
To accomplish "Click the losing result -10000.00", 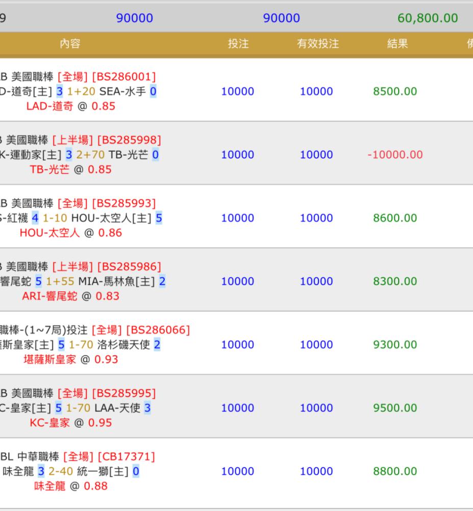I will point(395,154).
